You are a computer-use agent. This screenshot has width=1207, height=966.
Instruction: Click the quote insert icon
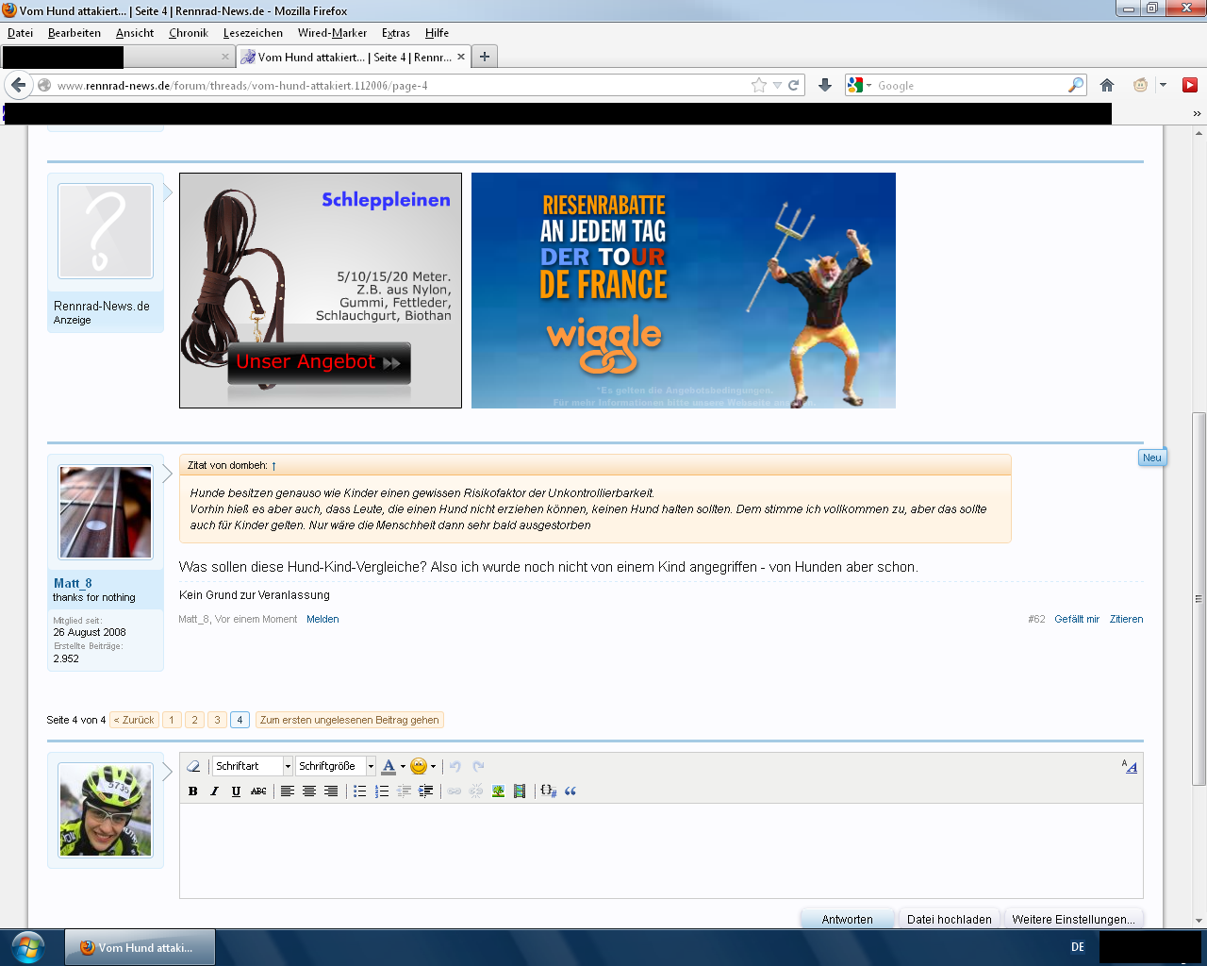570,791
